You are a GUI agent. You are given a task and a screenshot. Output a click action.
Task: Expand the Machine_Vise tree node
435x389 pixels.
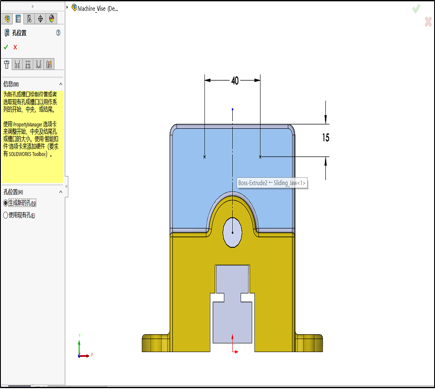tap(67, 7)
